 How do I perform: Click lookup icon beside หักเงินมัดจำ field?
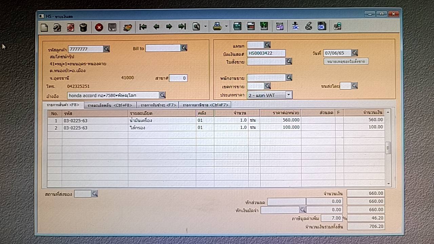(303, 210)
